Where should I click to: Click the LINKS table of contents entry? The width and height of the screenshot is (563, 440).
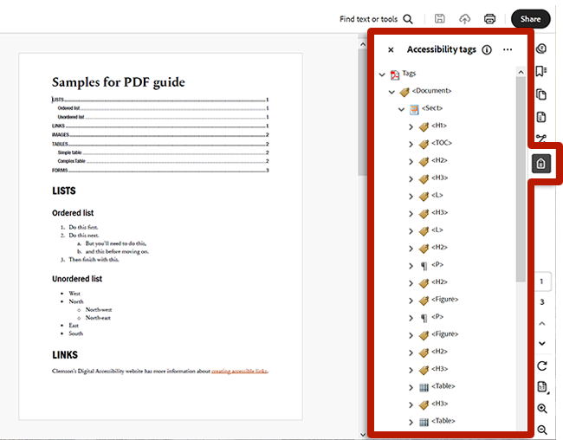(x=160, y=126)
